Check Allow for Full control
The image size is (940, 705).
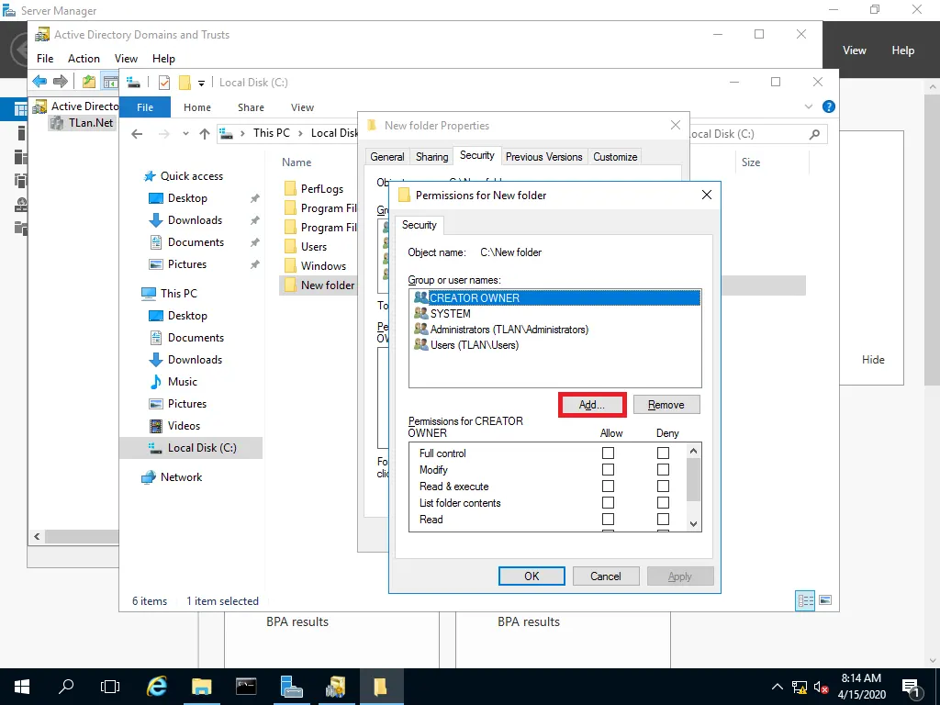click(608, 453)
